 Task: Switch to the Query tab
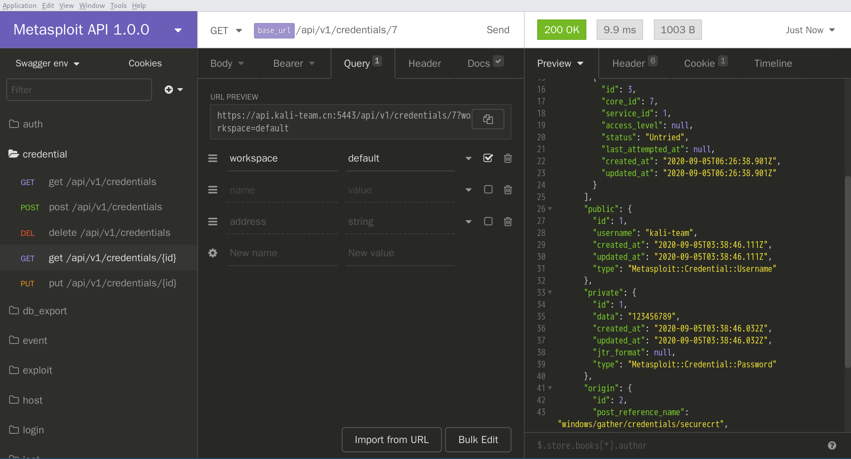(x=363, y=63)
